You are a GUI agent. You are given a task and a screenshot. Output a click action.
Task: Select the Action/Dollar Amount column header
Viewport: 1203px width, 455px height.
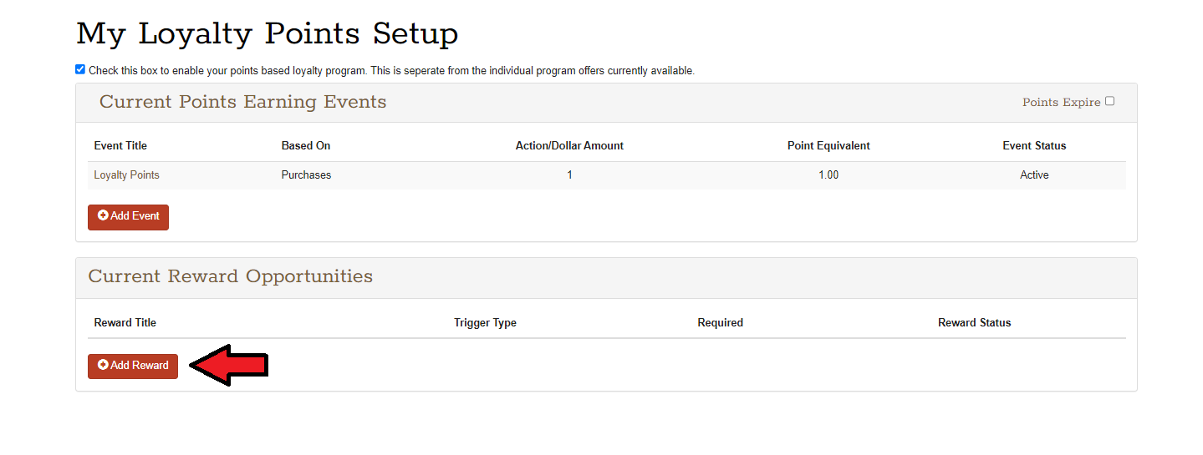click(x=569, y=146)
